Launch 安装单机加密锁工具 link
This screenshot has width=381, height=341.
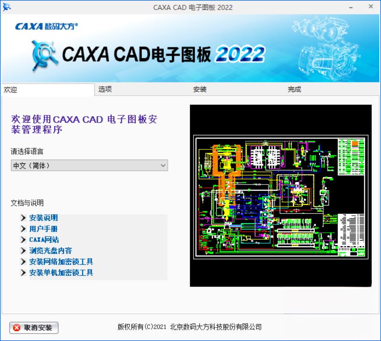pos(61,273)
